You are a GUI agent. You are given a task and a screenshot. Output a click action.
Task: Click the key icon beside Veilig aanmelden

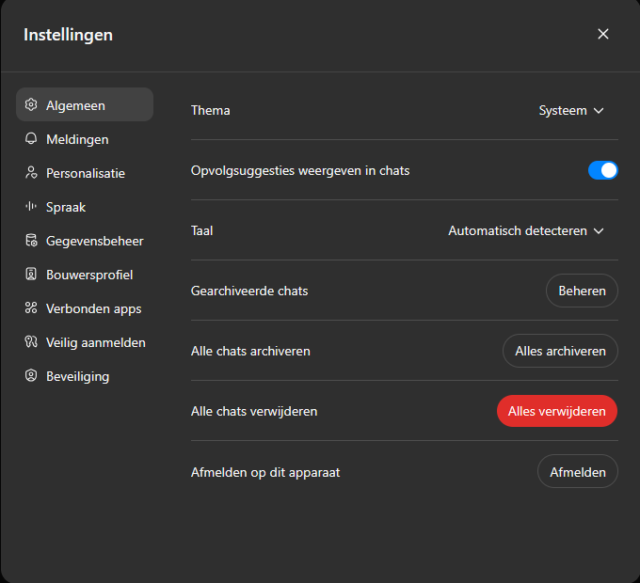pyautogui.click(x=31, y=341)
